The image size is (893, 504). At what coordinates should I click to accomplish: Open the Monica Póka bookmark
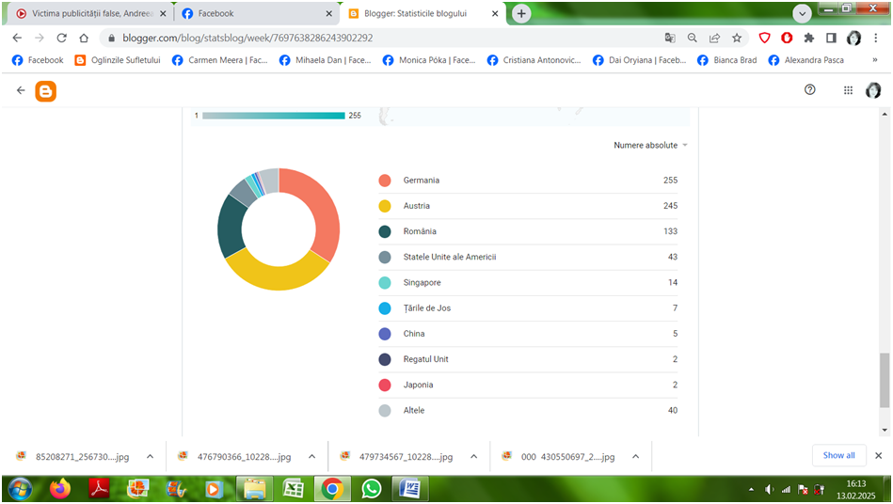429,60
